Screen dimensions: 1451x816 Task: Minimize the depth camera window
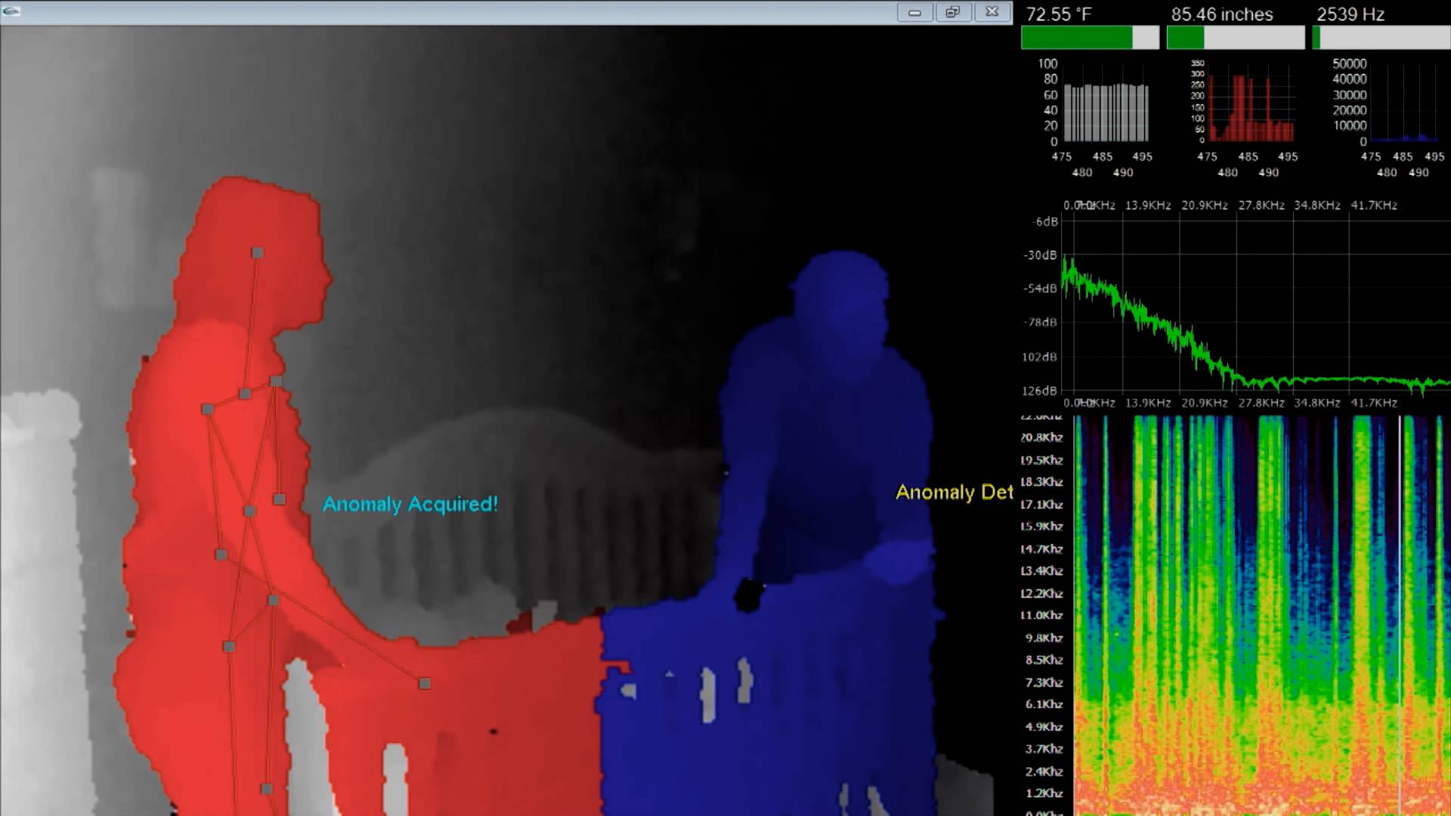click(x=914, y=12)
